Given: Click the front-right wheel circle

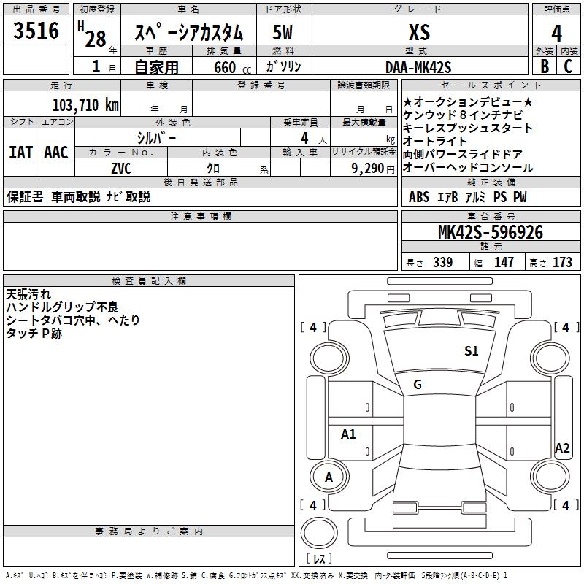Looking at the screenshot, I should coord(550,358).
